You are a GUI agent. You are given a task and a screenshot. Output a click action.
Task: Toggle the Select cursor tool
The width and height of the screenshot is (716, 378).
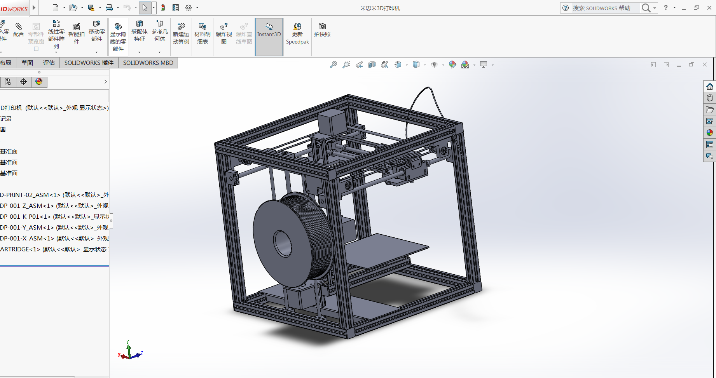pyautogui.click(x=145, y=8)
